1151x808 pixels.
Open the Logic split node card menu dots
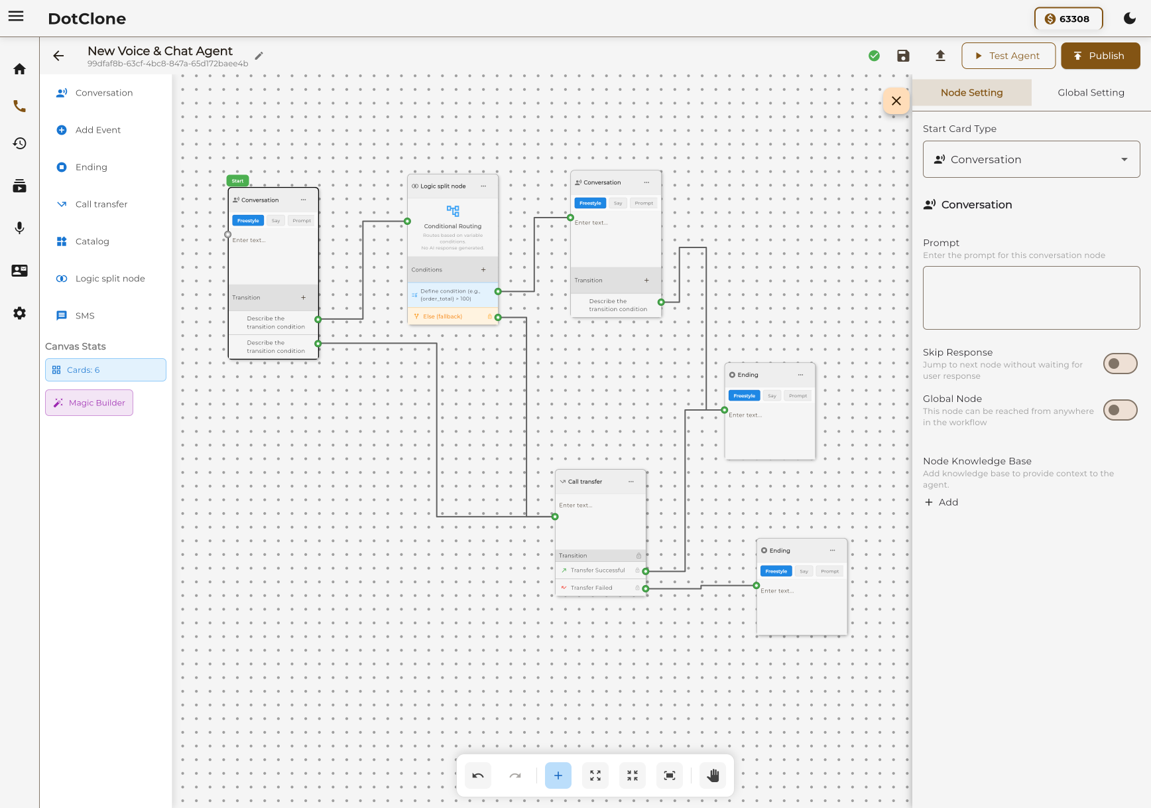483,186
